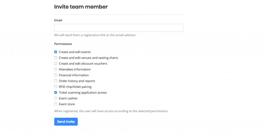The width and height of the screenshot is (263, 133).
Task: Enable Create and edit venues and seating charts
Action: point(56,58)
